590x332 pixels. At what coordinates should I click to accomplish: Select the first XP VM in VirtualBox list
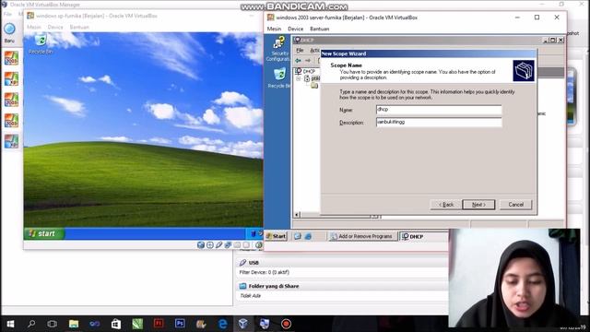(11, 79)
